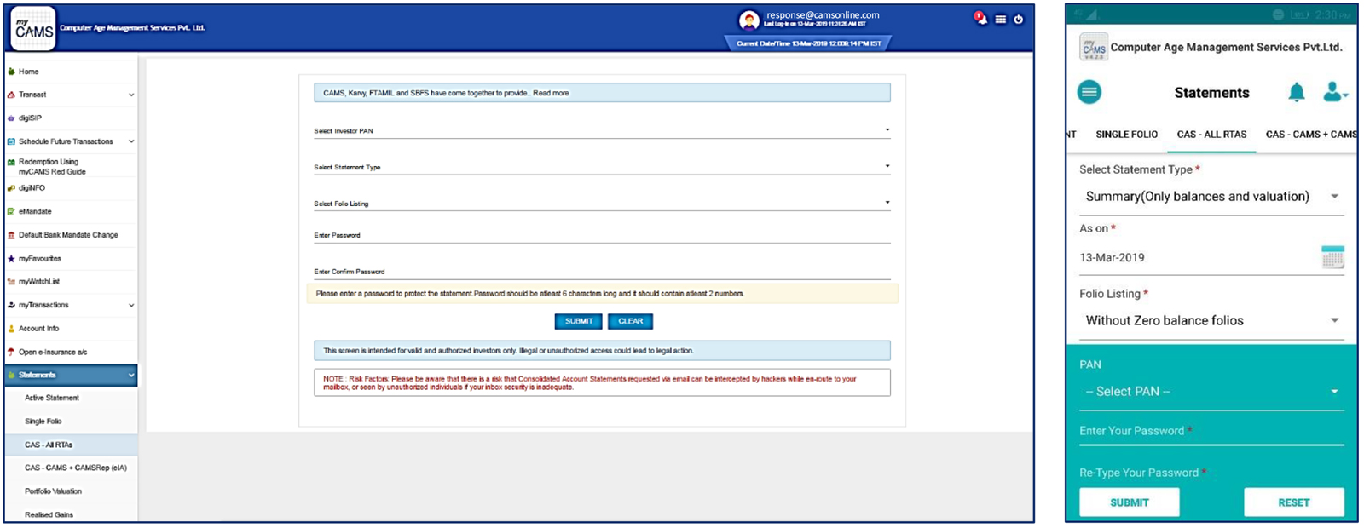Screen dimensions: 1364x528
Task: Click the calendar icon beside As on date
Action: click(x=1332, y=257)
